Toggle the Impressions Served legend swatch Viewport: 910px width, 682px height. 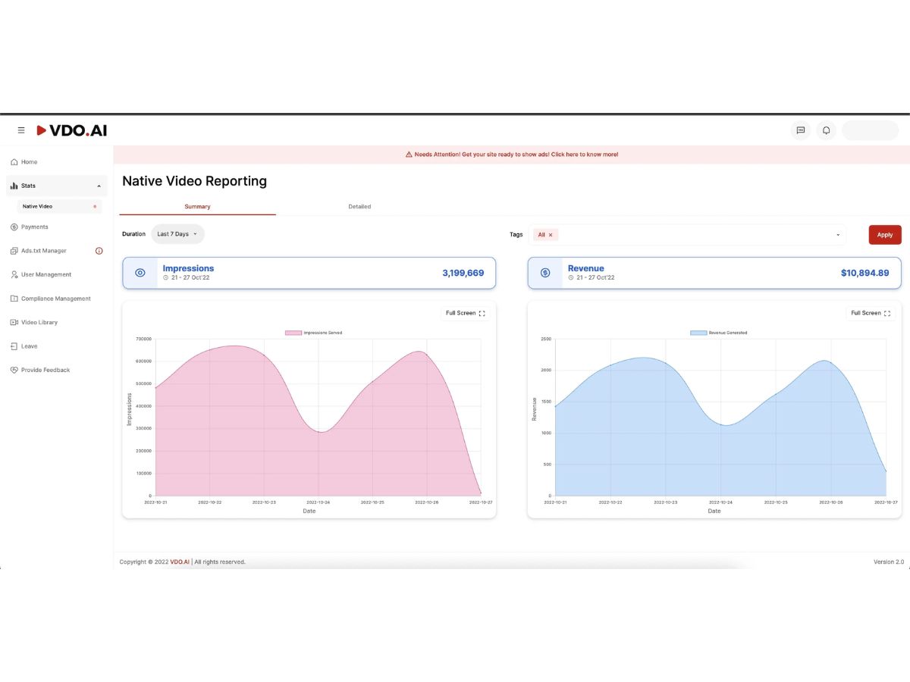[x=293, y=333]
